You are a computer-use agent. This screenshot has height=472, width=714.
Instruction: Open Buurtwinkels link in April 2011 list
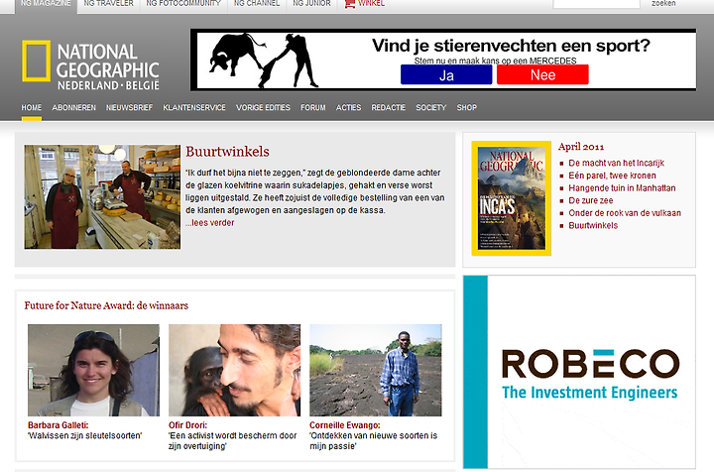pyautogui.click(x=593, y=226)
